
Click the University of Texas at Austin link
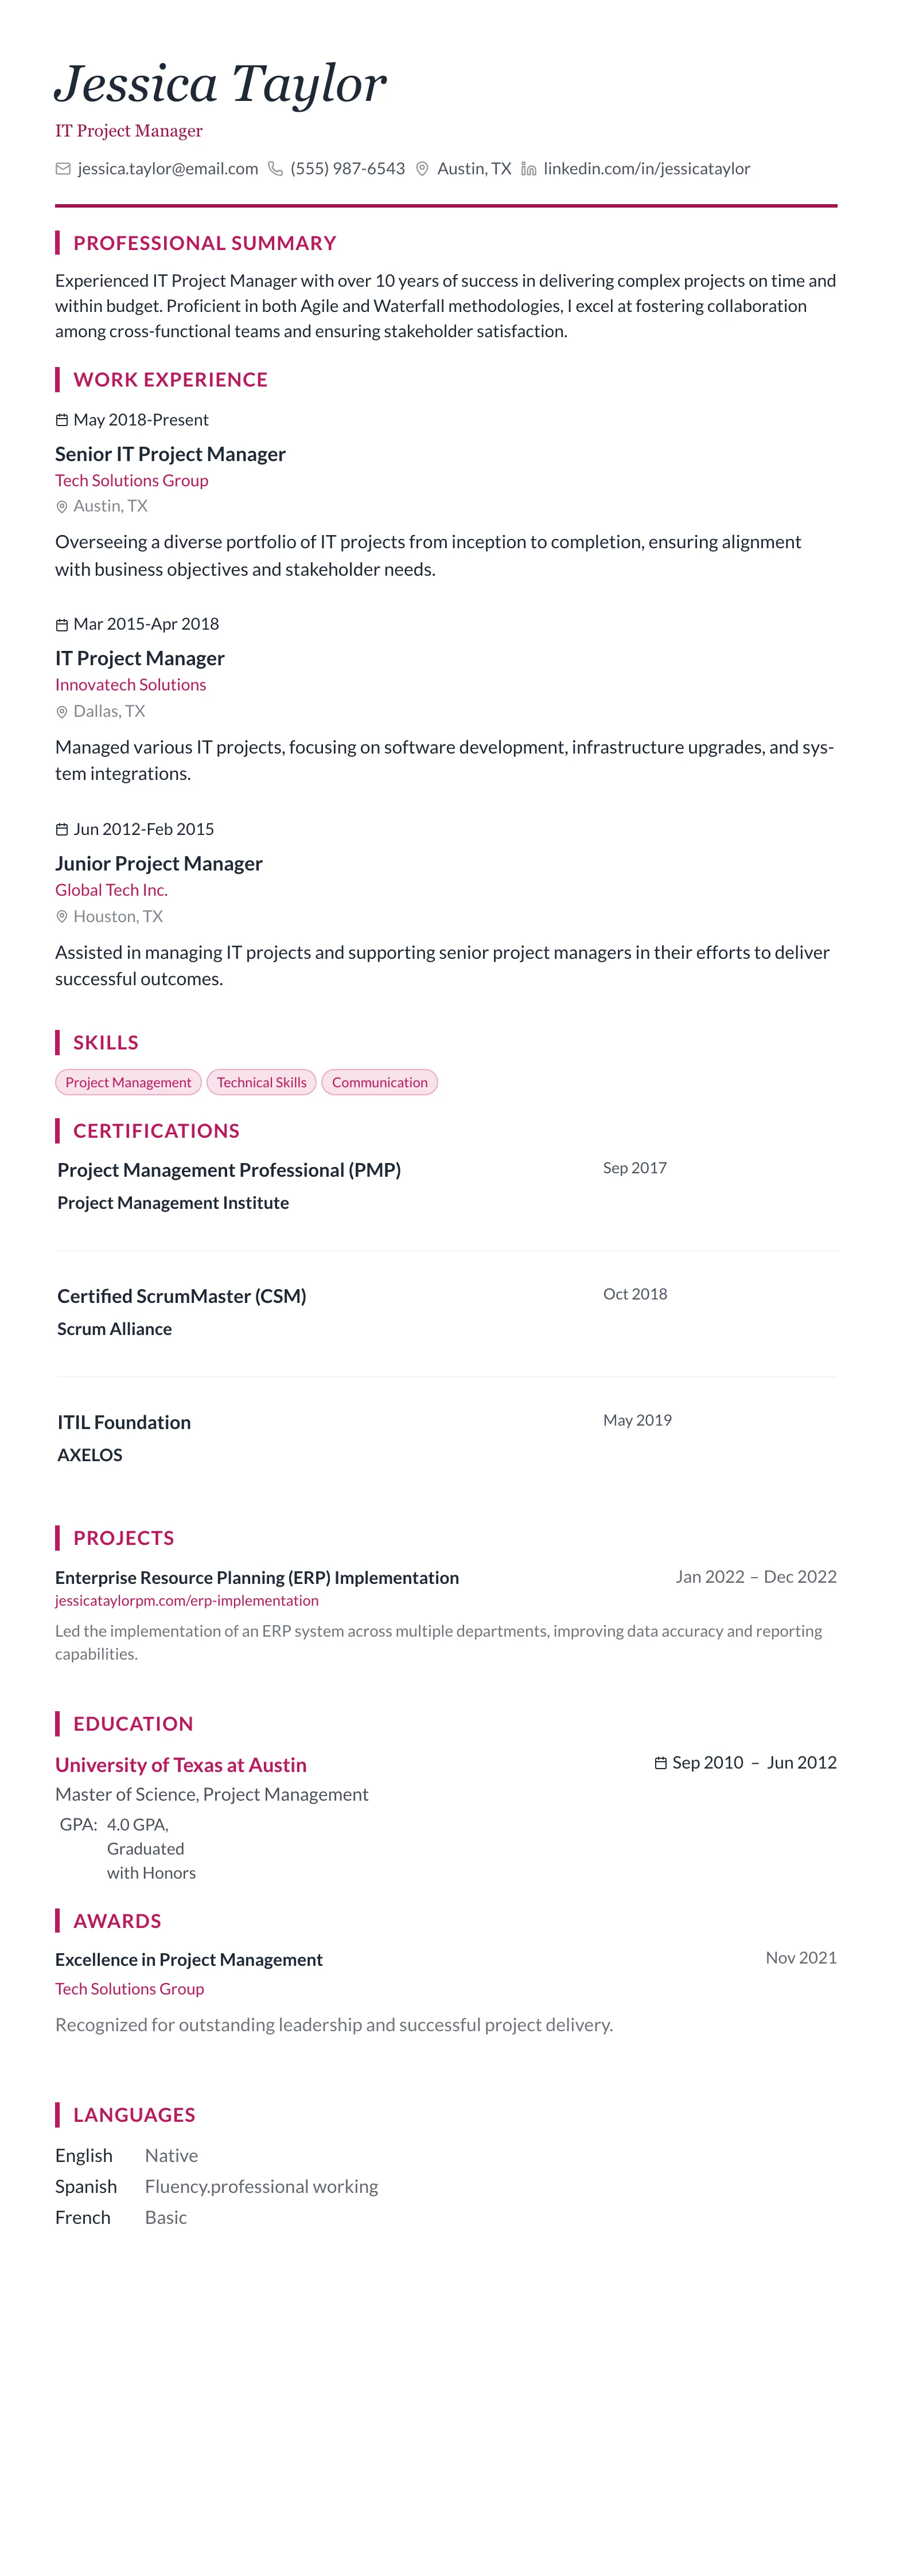pyautogui.click(x=181, y=1765)
